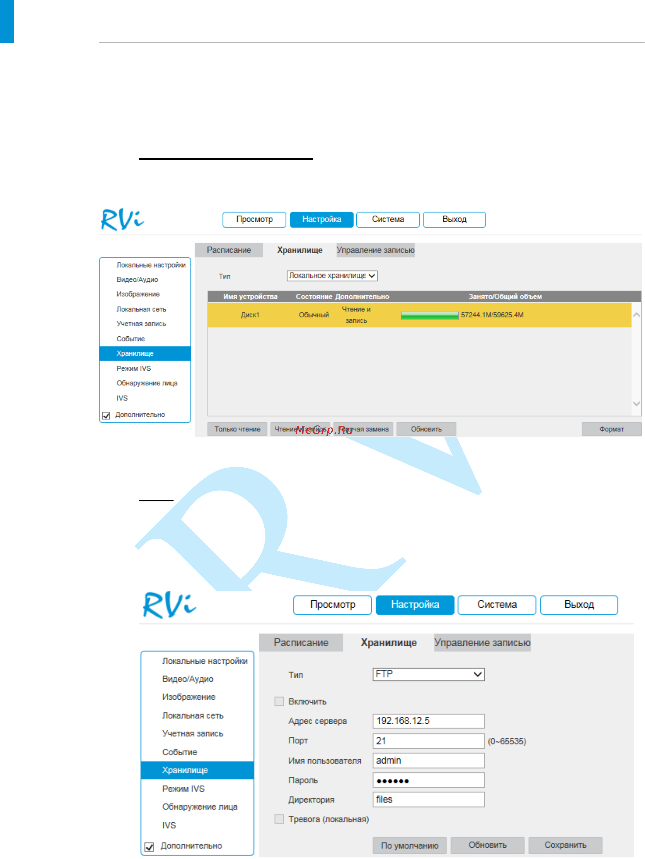The height and width of the screenshot is (859, 645).
Task: Click the disk table scroll-up arrow
Action: coord(637,315)
